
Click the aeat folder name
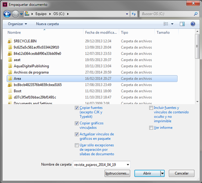click(x=17, y=60)
